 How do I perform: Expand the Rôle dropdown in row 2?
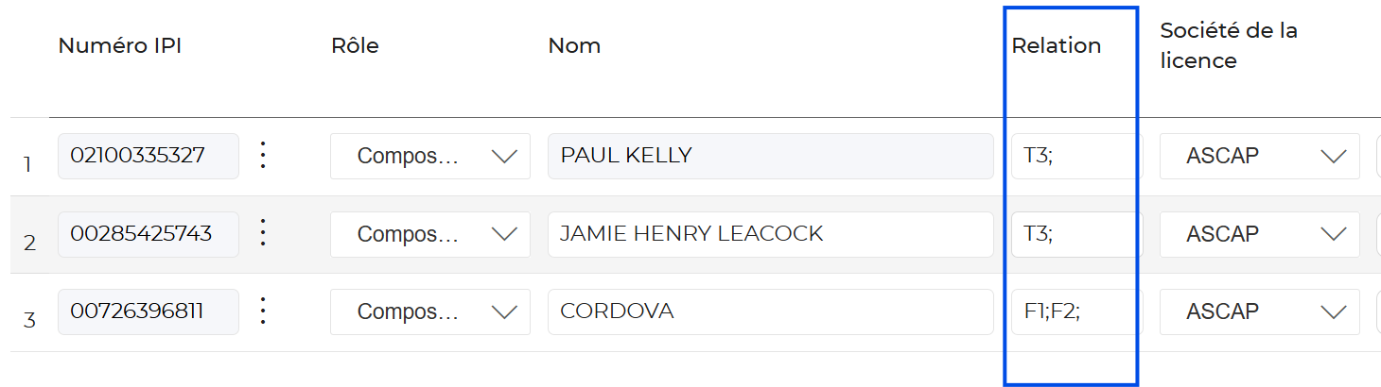(429, 234)
